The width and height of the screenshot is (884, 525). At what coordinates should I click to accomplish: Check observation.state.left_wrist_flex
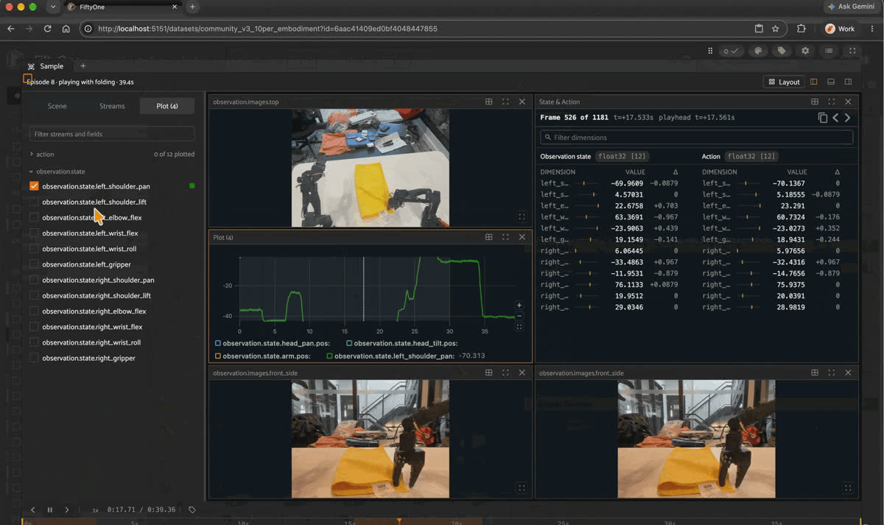point(34,233)
